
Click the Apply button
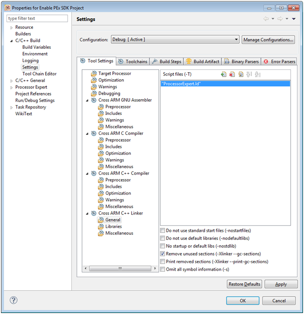point(281,284)
